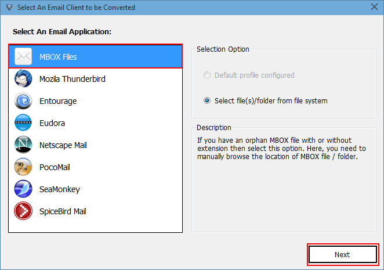Click the Mozilla Thunderbird icon
This screenshot has width=384, height=270.
coord(23,79)
